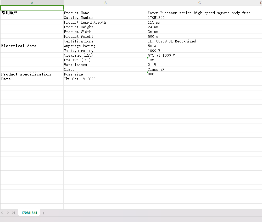Select the '135' pre arc value
The image size is (262, 222).
tap(199, 60)
